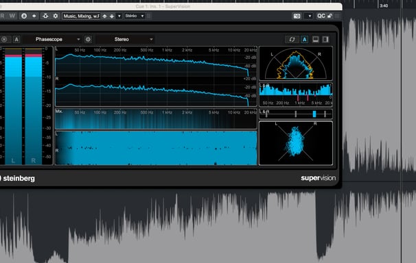Toggle the highlighted blue A button
The image size is (416, 263).
(x=304, y=40)
